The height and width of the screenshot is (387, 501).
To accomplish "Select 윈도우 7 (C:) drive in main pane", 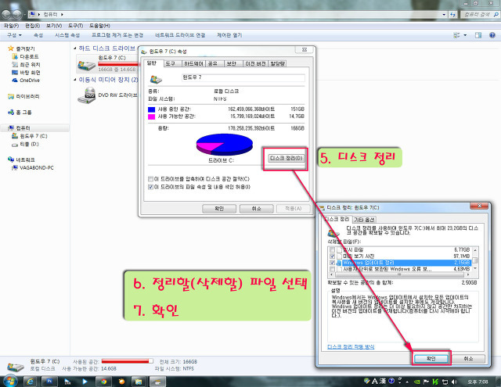I will point(107,63).
